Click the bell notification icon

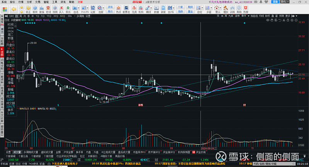tap(261, 2)
